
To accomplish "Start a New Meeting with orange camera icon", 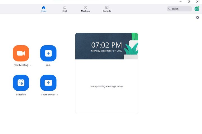I will [x=21, y=53].
